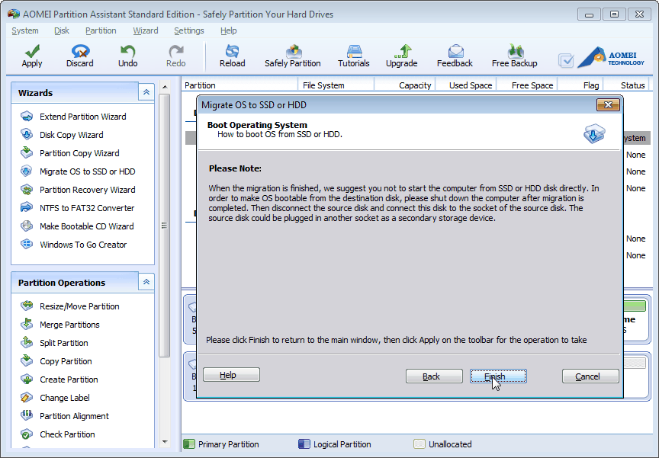The width and height of the screenshot is (659, 458).
Task: Click the Apply toolbar icon
Action: coord(32,56)
